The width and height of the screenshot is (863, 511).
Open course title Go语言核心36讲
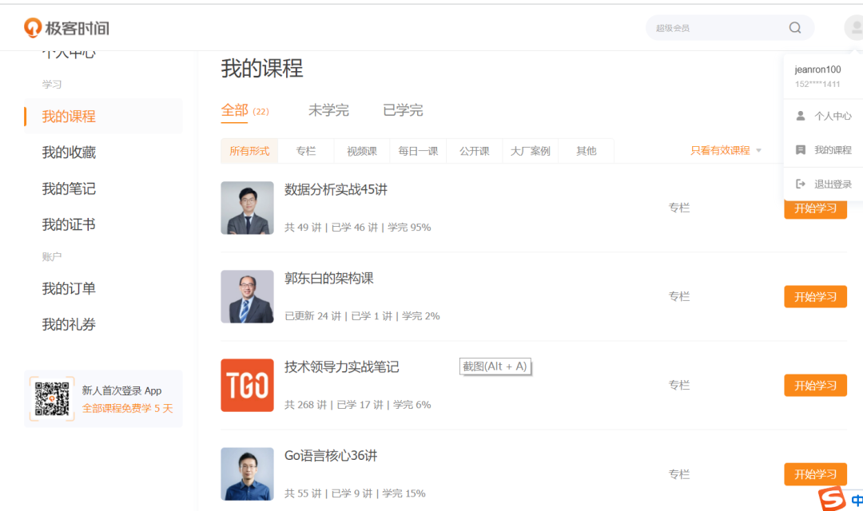click(331, 455)
